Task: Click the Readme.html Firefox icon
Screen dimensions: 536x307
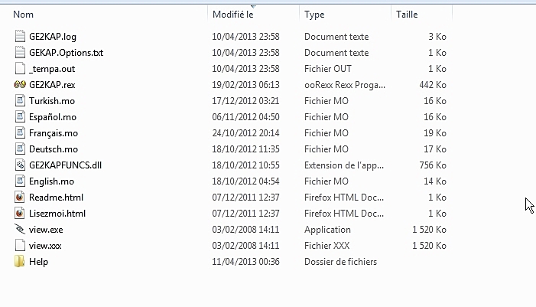Action: (x=20, y=197)
